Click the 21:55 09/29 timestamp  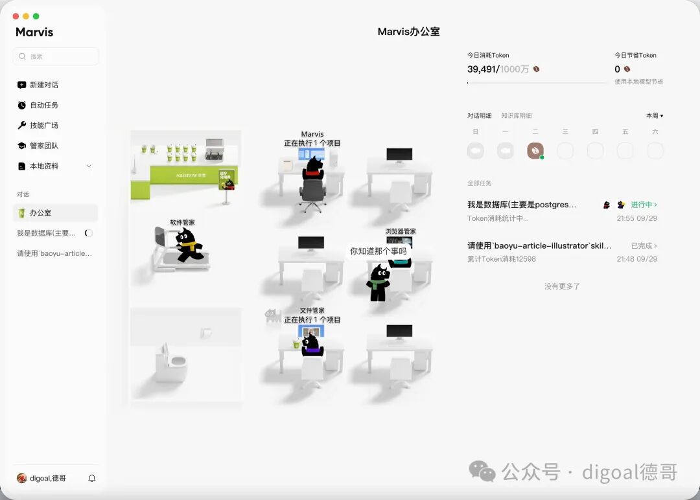pyautogui.click(x=637, y=218)
